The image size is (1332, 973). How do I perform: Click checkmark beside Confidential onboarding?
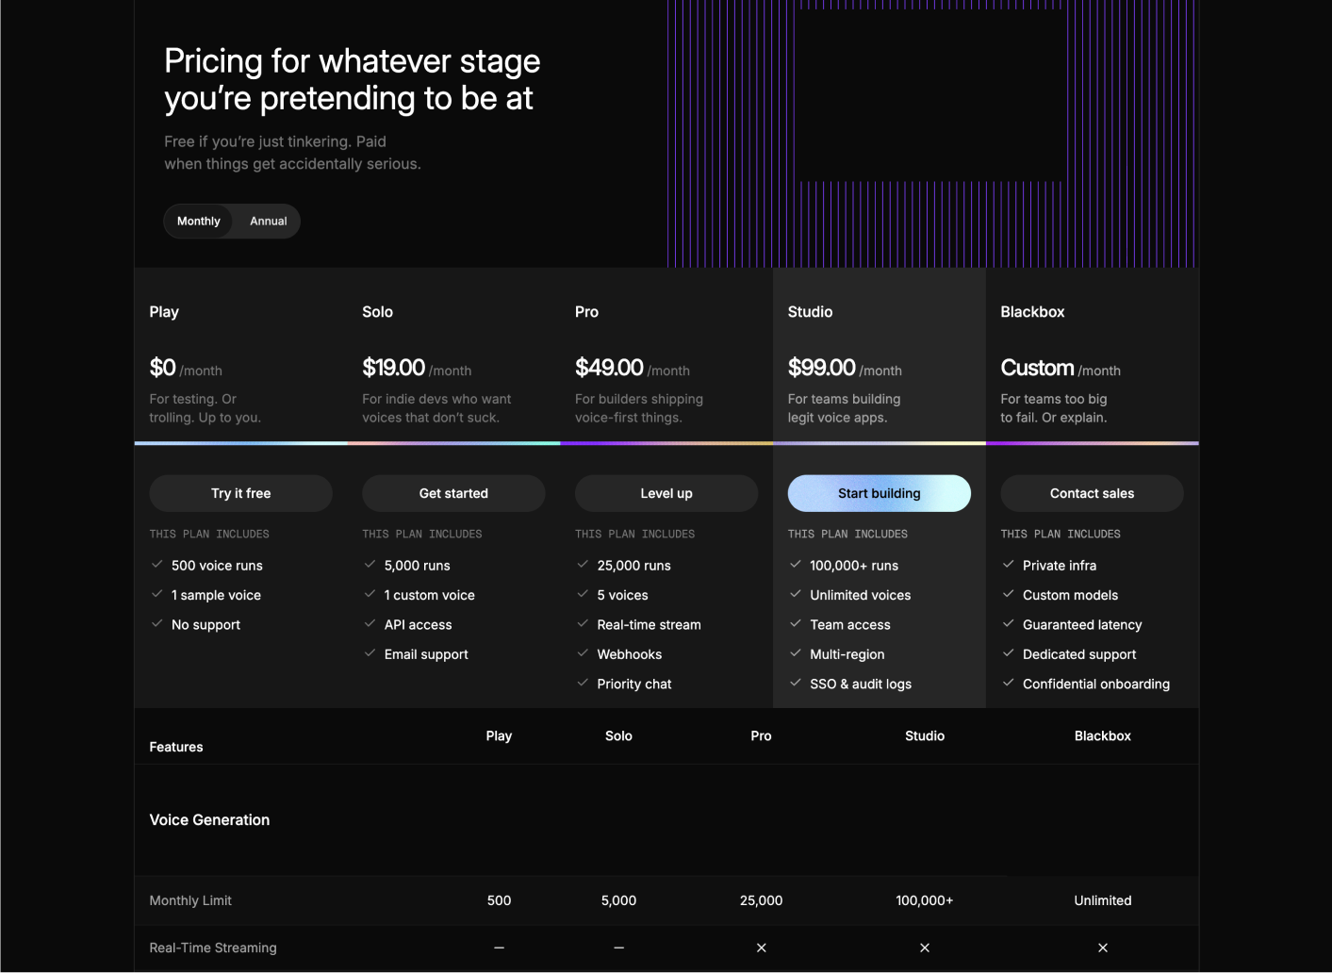[x=1008, y=683]
